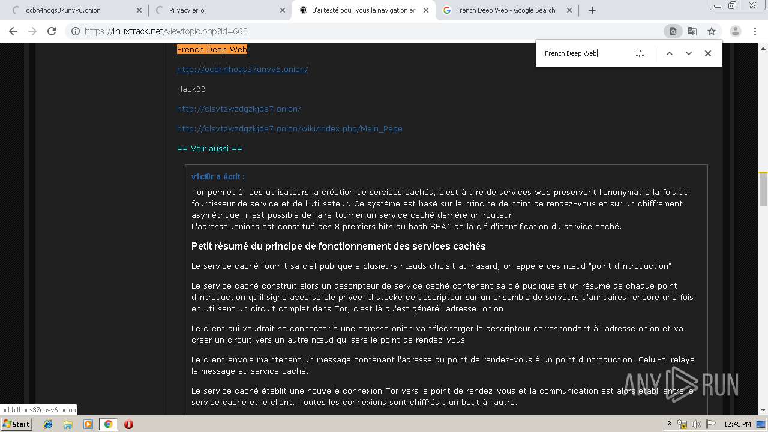Click the v1ct0r a écrit quote header

pyautogui.click(x=218, y=176)
